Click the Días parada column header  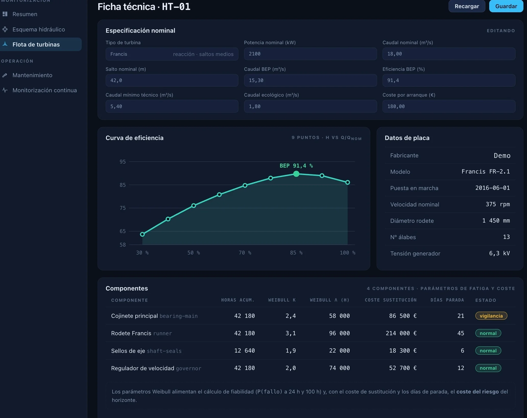pos(447,300)
